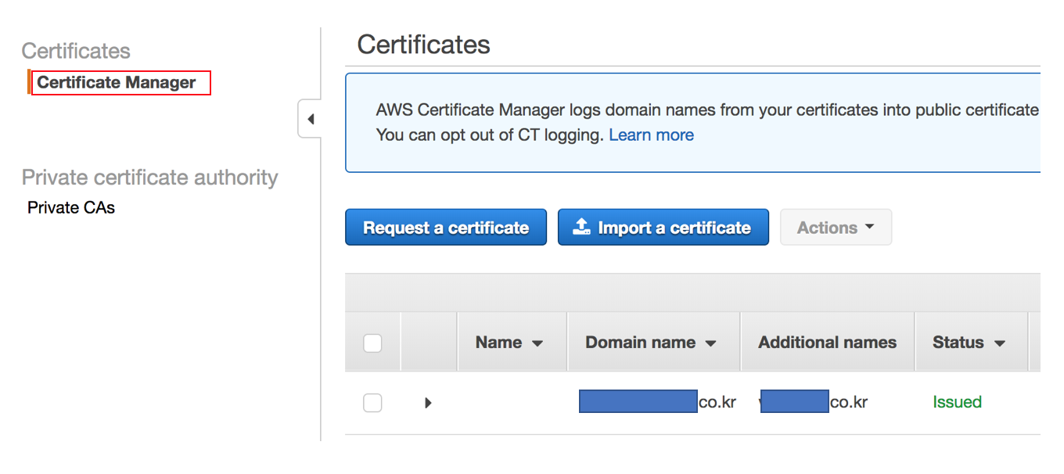
Task: Sort by the Name column arrow
Action: [537, 343]
